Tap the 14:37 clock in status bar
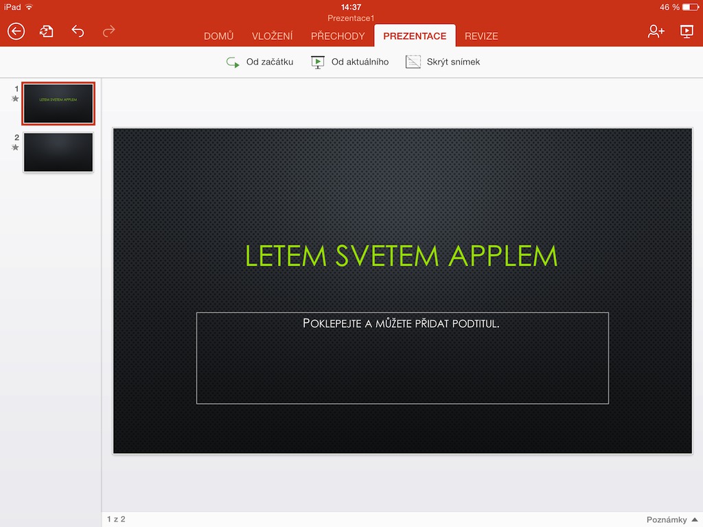The height and width of the screenshot is (527, 703). click(x=351, y=7)
